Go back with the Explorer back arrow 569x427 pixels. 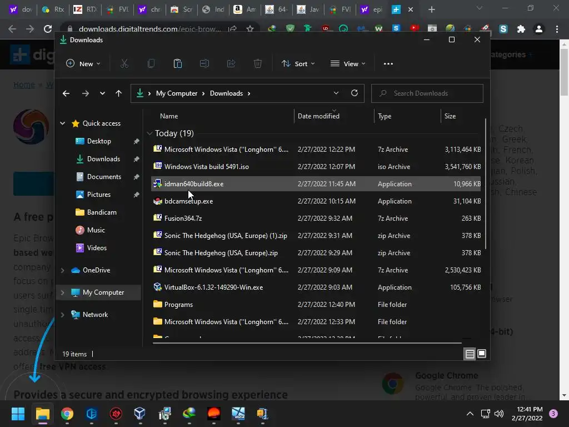coord(66,93)
